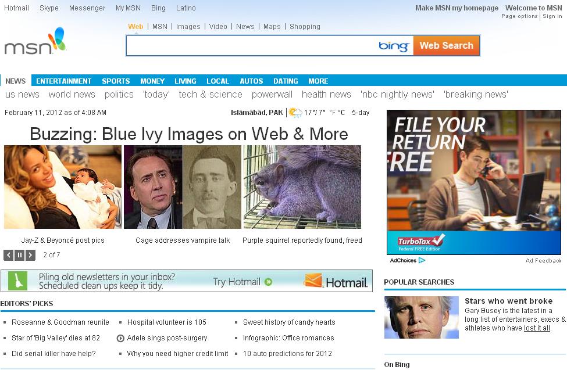Open the ENTERTAINMENT navigation tab

63,81
